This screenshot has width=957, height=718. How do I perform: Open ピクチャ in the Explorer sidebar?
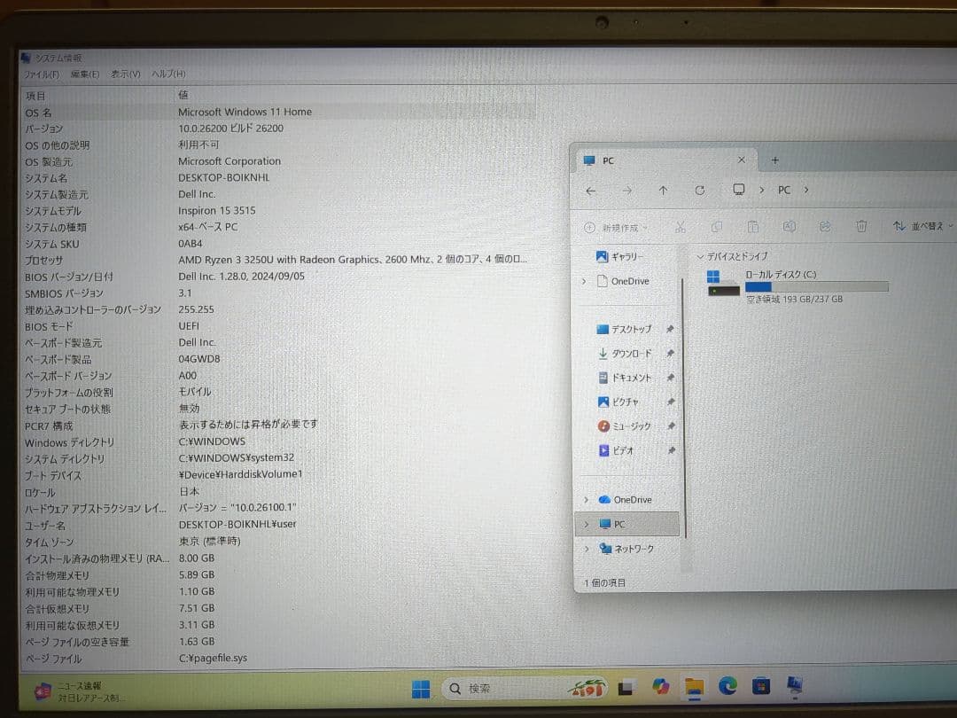click(618, 402)
